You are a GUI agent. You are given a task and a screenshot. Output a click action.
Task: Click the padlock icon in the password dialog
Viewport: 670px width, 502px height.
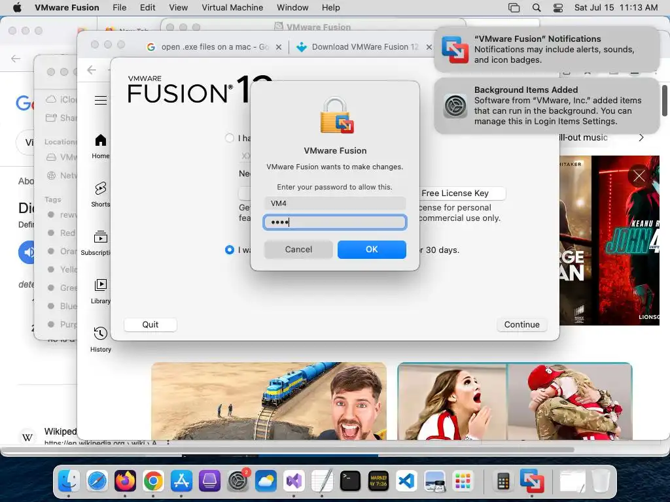336,115
